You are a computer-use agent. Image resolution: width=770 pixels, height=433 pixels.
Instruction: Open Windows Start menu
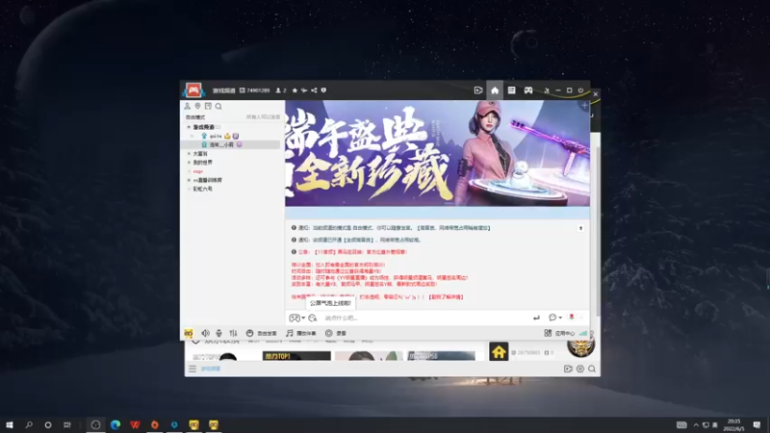(10, 424)
